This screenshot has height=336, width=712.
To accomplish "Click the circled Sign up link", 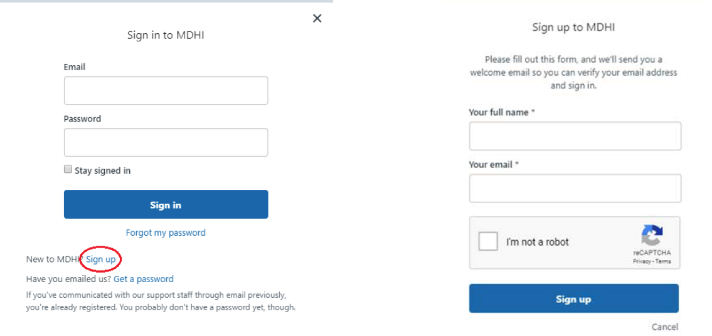I will point(101,259).
